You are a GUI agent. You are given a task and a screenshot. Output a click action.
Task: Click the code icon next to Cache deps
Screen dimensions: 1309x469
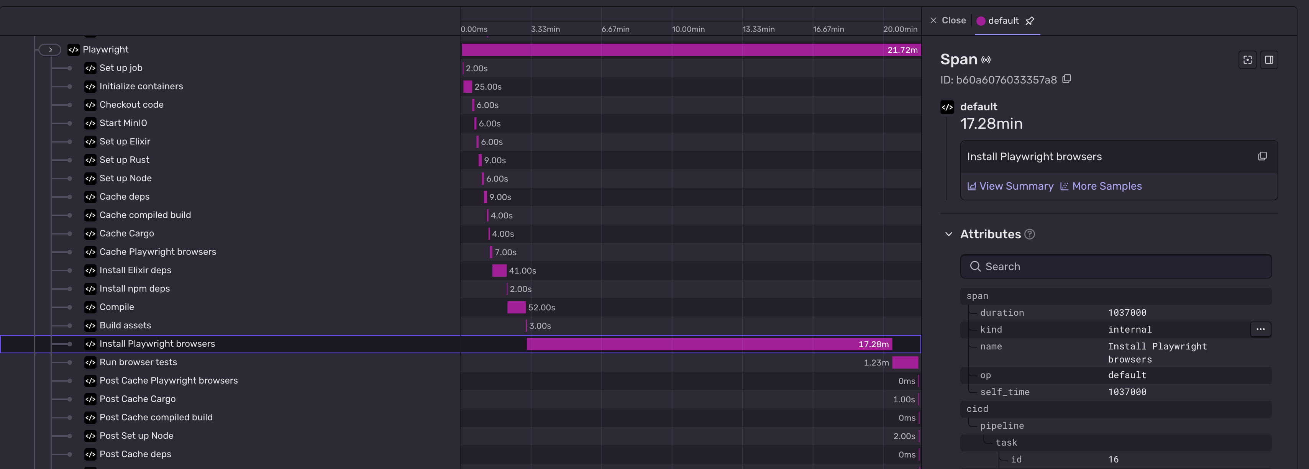90,197
